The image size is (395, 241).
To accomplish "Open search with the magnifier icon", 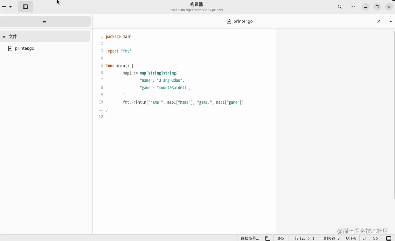I will click(340, 6).
